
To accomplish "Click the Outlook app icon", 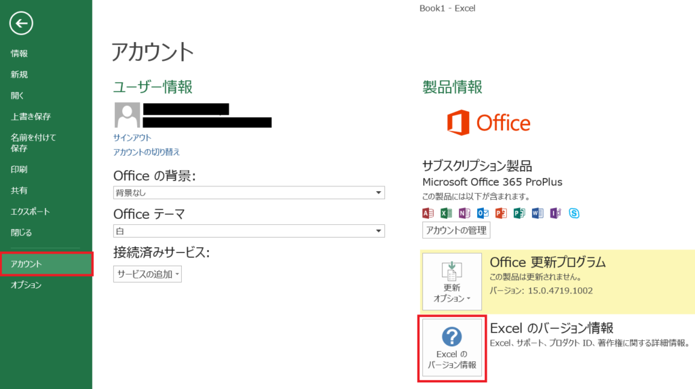I will pos(483,213).
